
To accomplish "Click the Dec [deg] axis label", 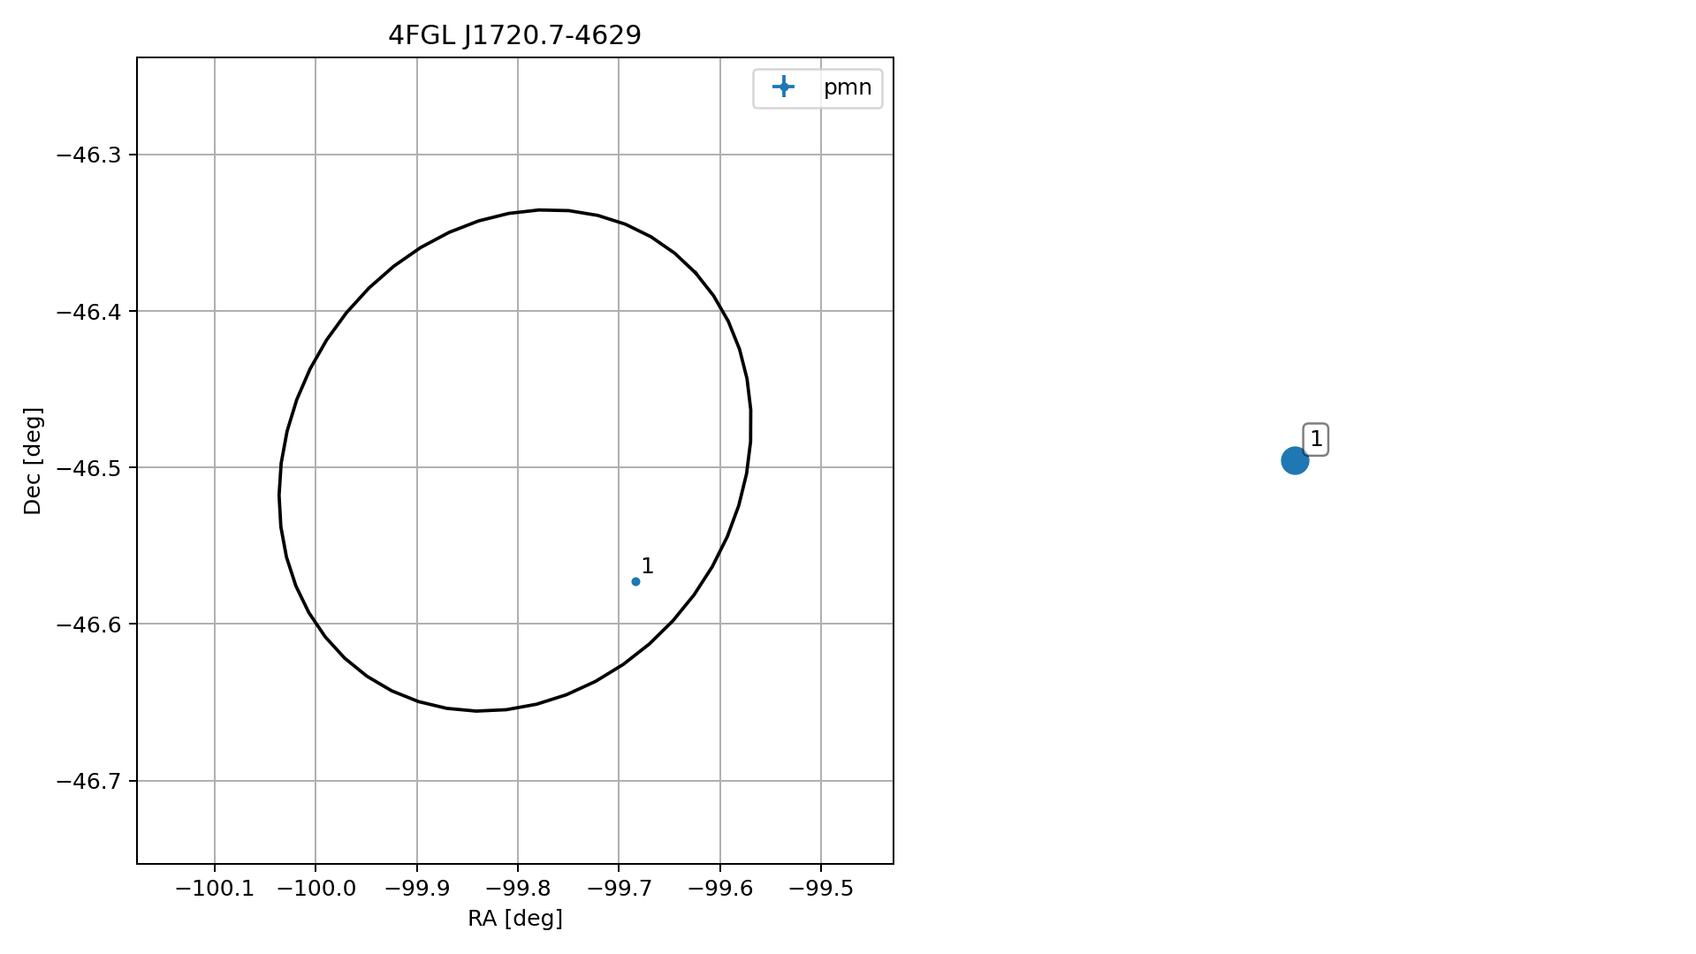I will point(33,460).
